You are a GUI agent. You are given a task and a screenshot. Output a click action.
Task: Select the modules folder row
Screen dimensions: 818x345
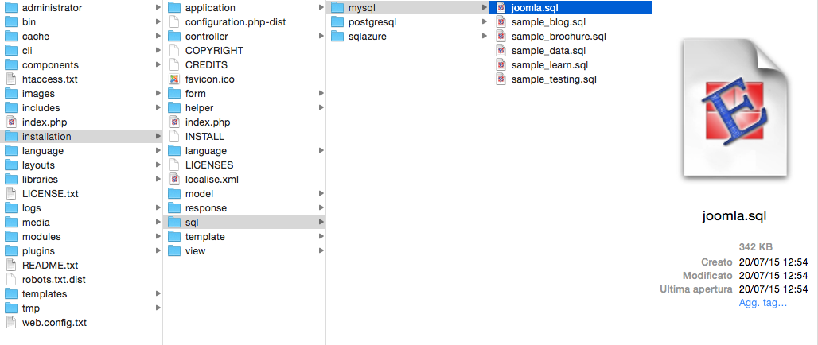click(x=81, y=237)
